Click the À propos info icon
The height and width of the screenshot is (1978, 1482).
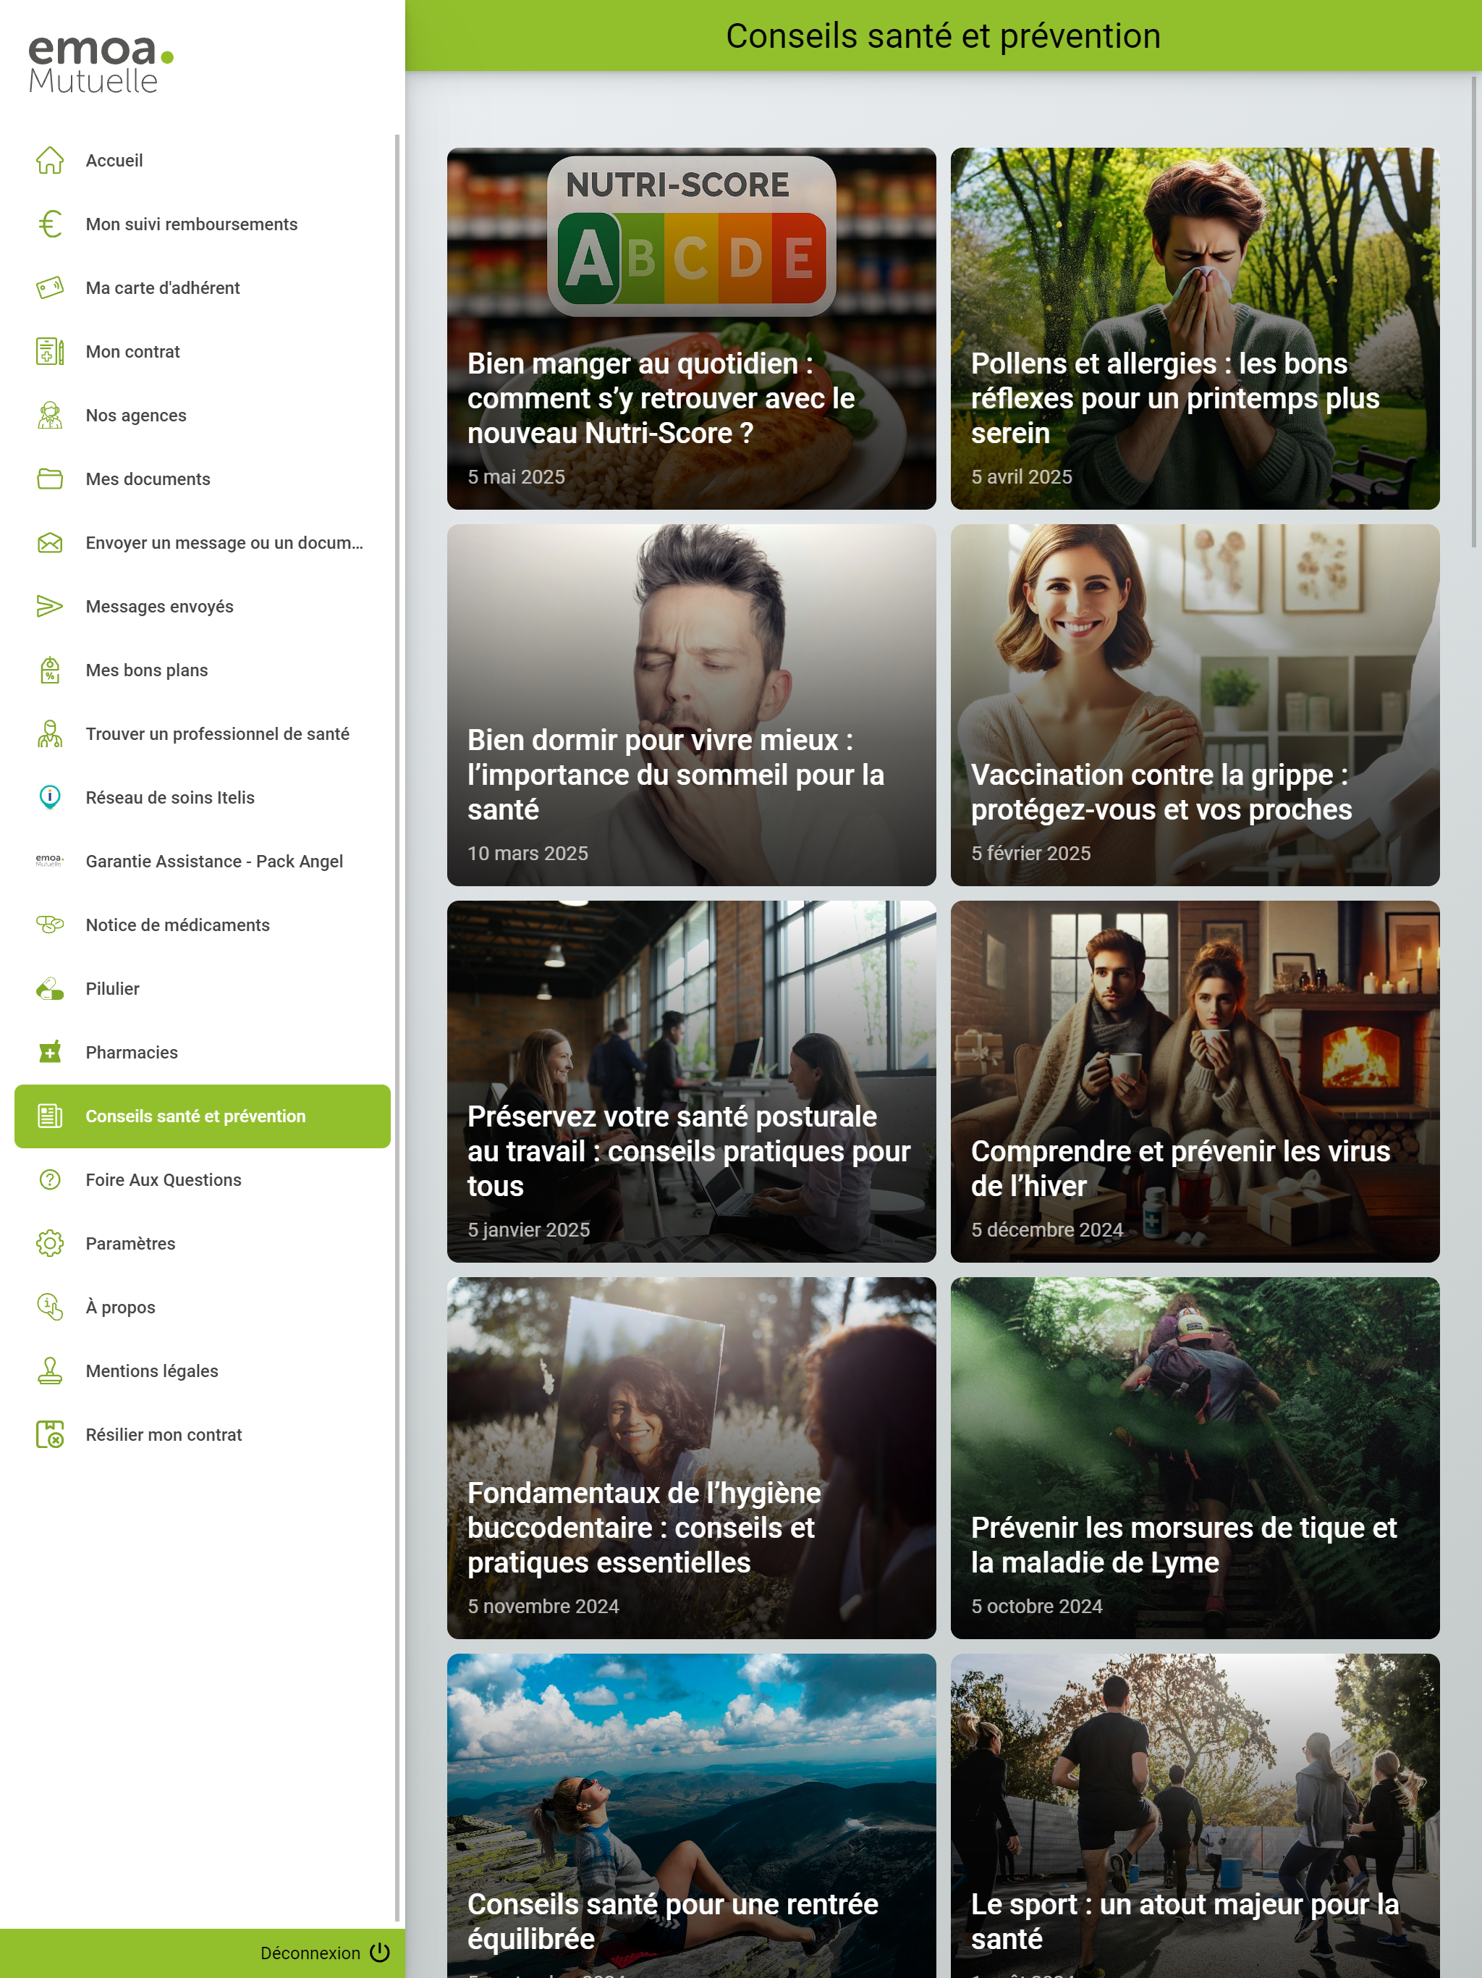pos(50,1308)
